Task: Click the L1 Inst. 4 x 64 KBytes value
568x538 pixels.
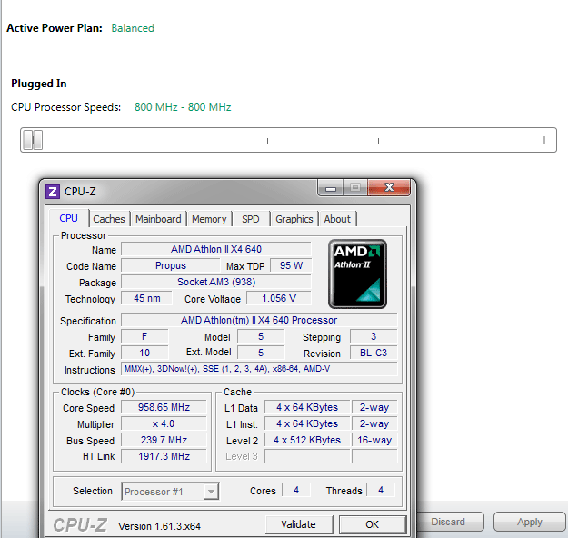Action: 307,423
